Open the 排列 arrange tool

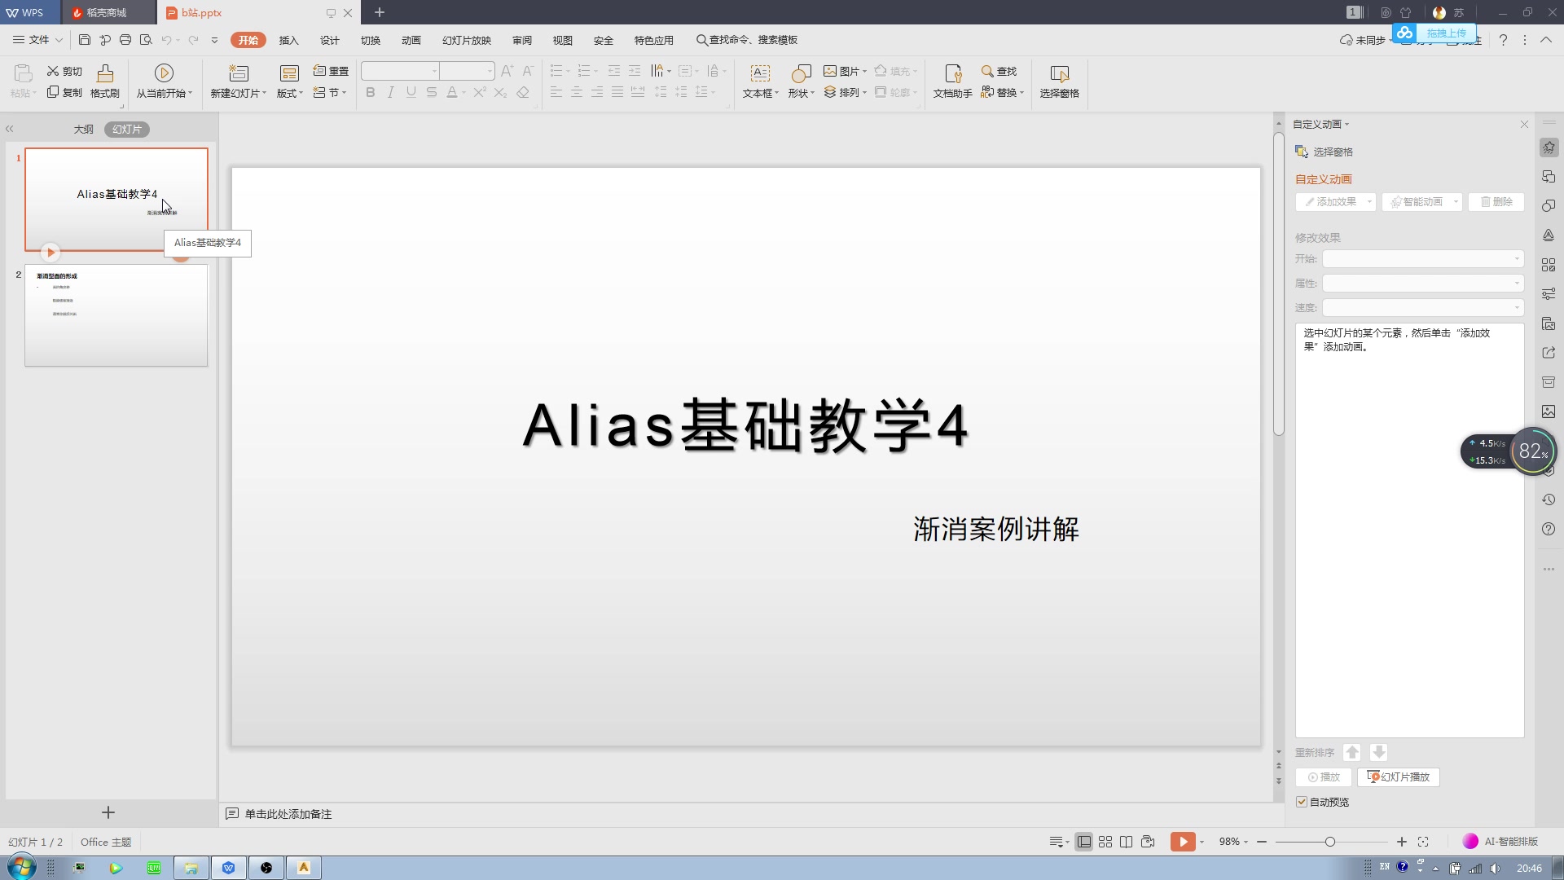pyautogui.click(x=846, y=92)
